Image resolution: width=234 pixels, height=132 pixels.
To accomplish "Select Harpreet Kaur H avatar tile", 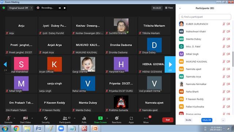I will [x=121, y=65].
